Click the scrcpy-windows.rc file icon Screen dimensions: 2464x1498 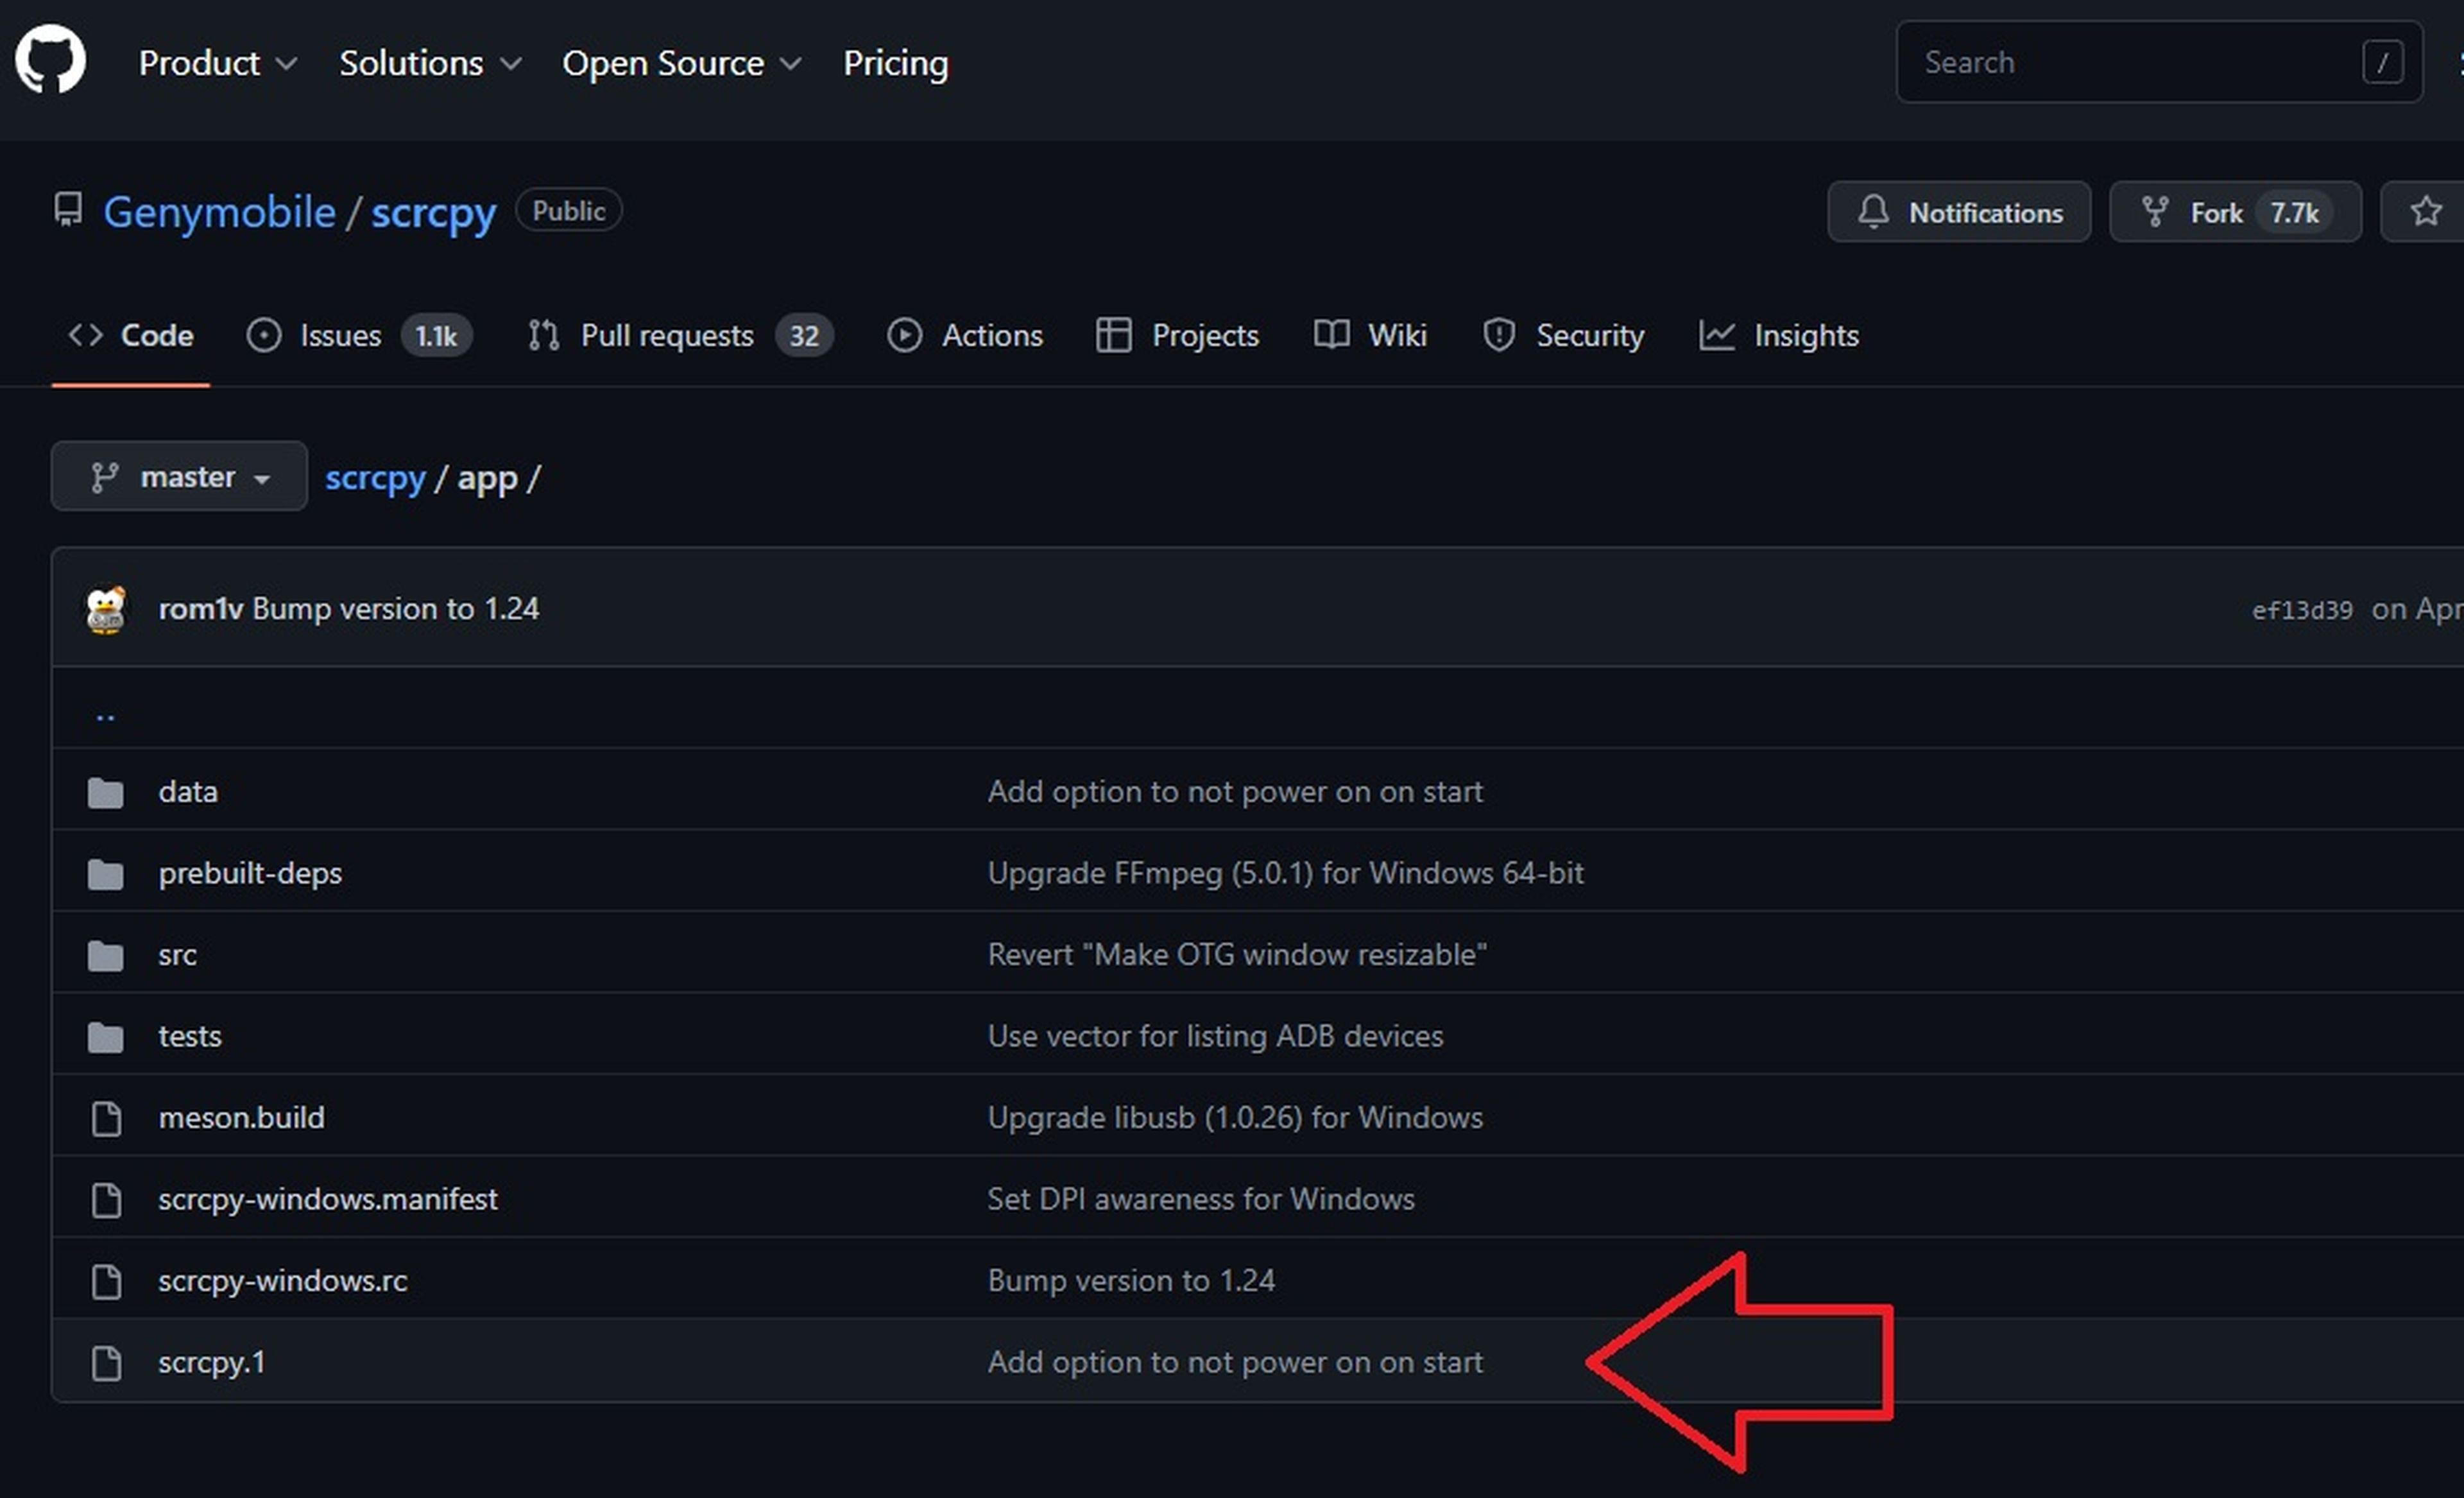click(106, 1281)
